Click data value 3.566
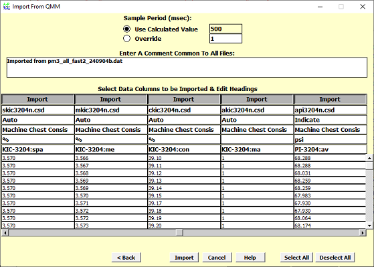This screenshot has width=374, height=267. click(110, 158)
